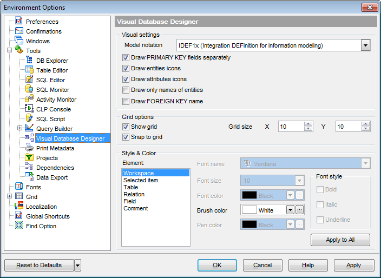Viewport: 381px width, 278px height.
Task: Click the DB Explorer icon
Action: point(29,60)
